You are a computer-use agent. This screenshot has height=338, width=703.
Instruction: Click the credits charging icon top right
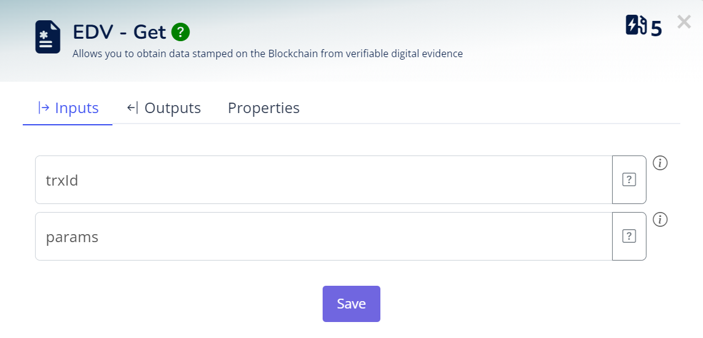tap(636, 26)
